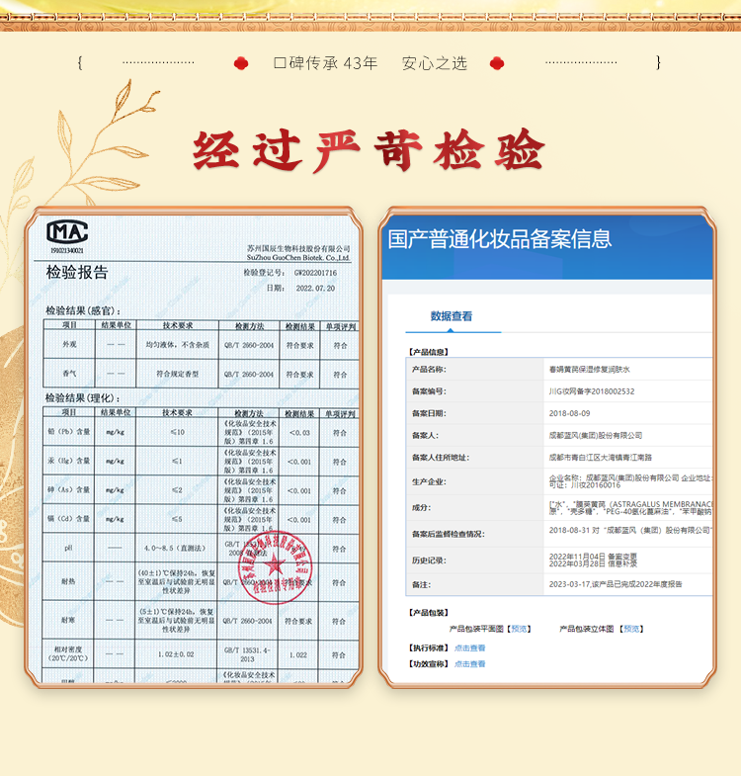Click the 检验结果(理化) section heading
741x776 pixels.
click(83, 398)
